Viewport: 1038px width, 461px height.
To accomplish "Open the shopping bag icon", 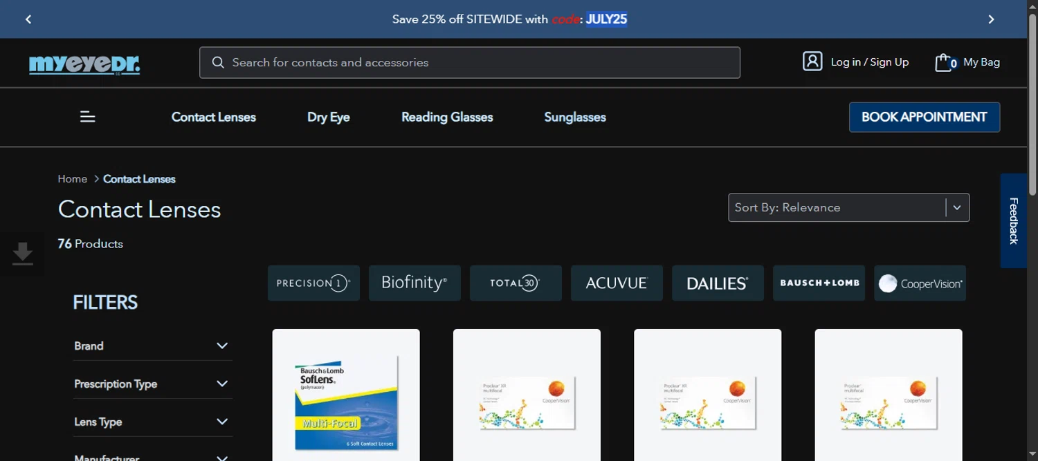I will [x=945, y=62].
